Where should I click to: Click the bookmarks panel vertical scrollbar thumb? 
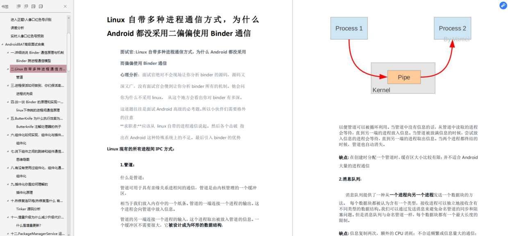click(69, 51)
